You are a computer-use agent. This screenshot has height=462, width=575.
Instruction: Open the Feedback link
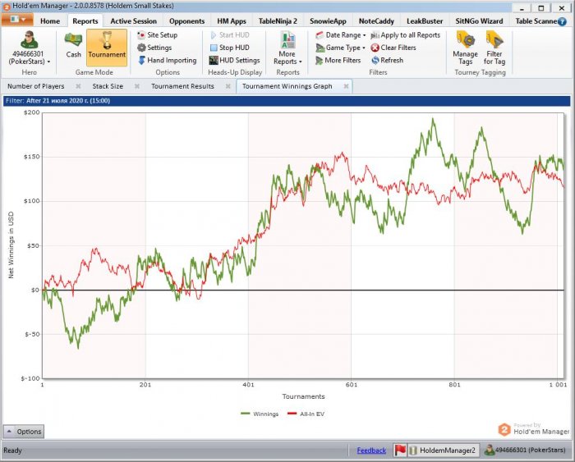point(371,451)
